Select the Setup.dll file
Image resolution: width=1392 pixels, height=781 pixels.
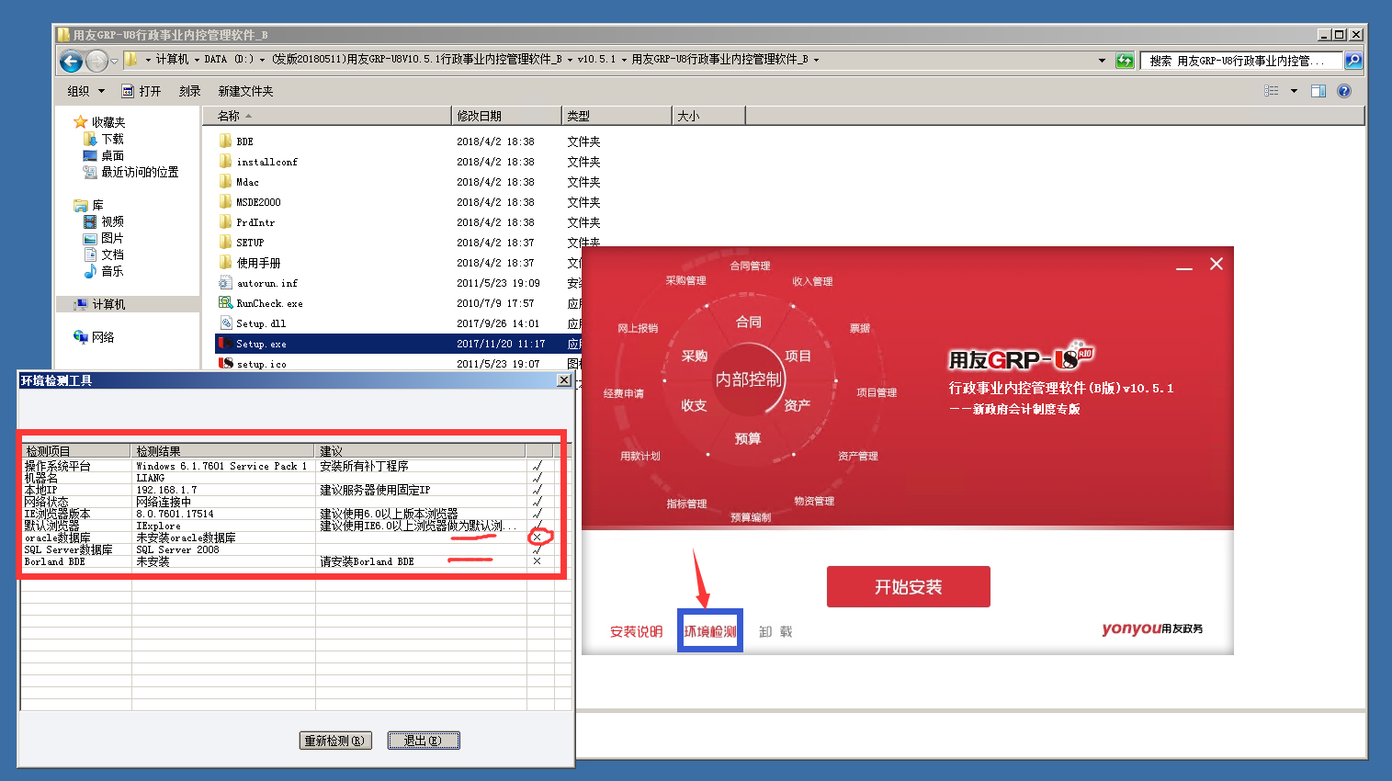tap(254, 323)
